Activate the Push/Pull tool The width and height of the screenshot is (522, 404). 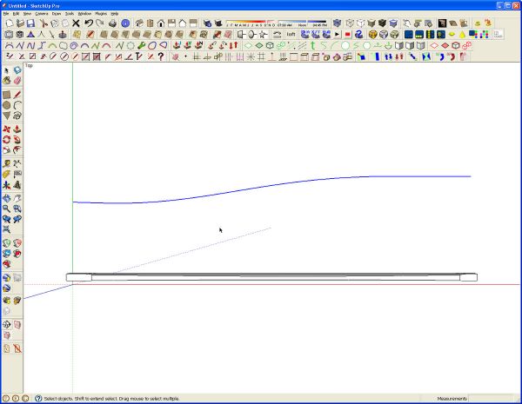(x=17, y=129)
